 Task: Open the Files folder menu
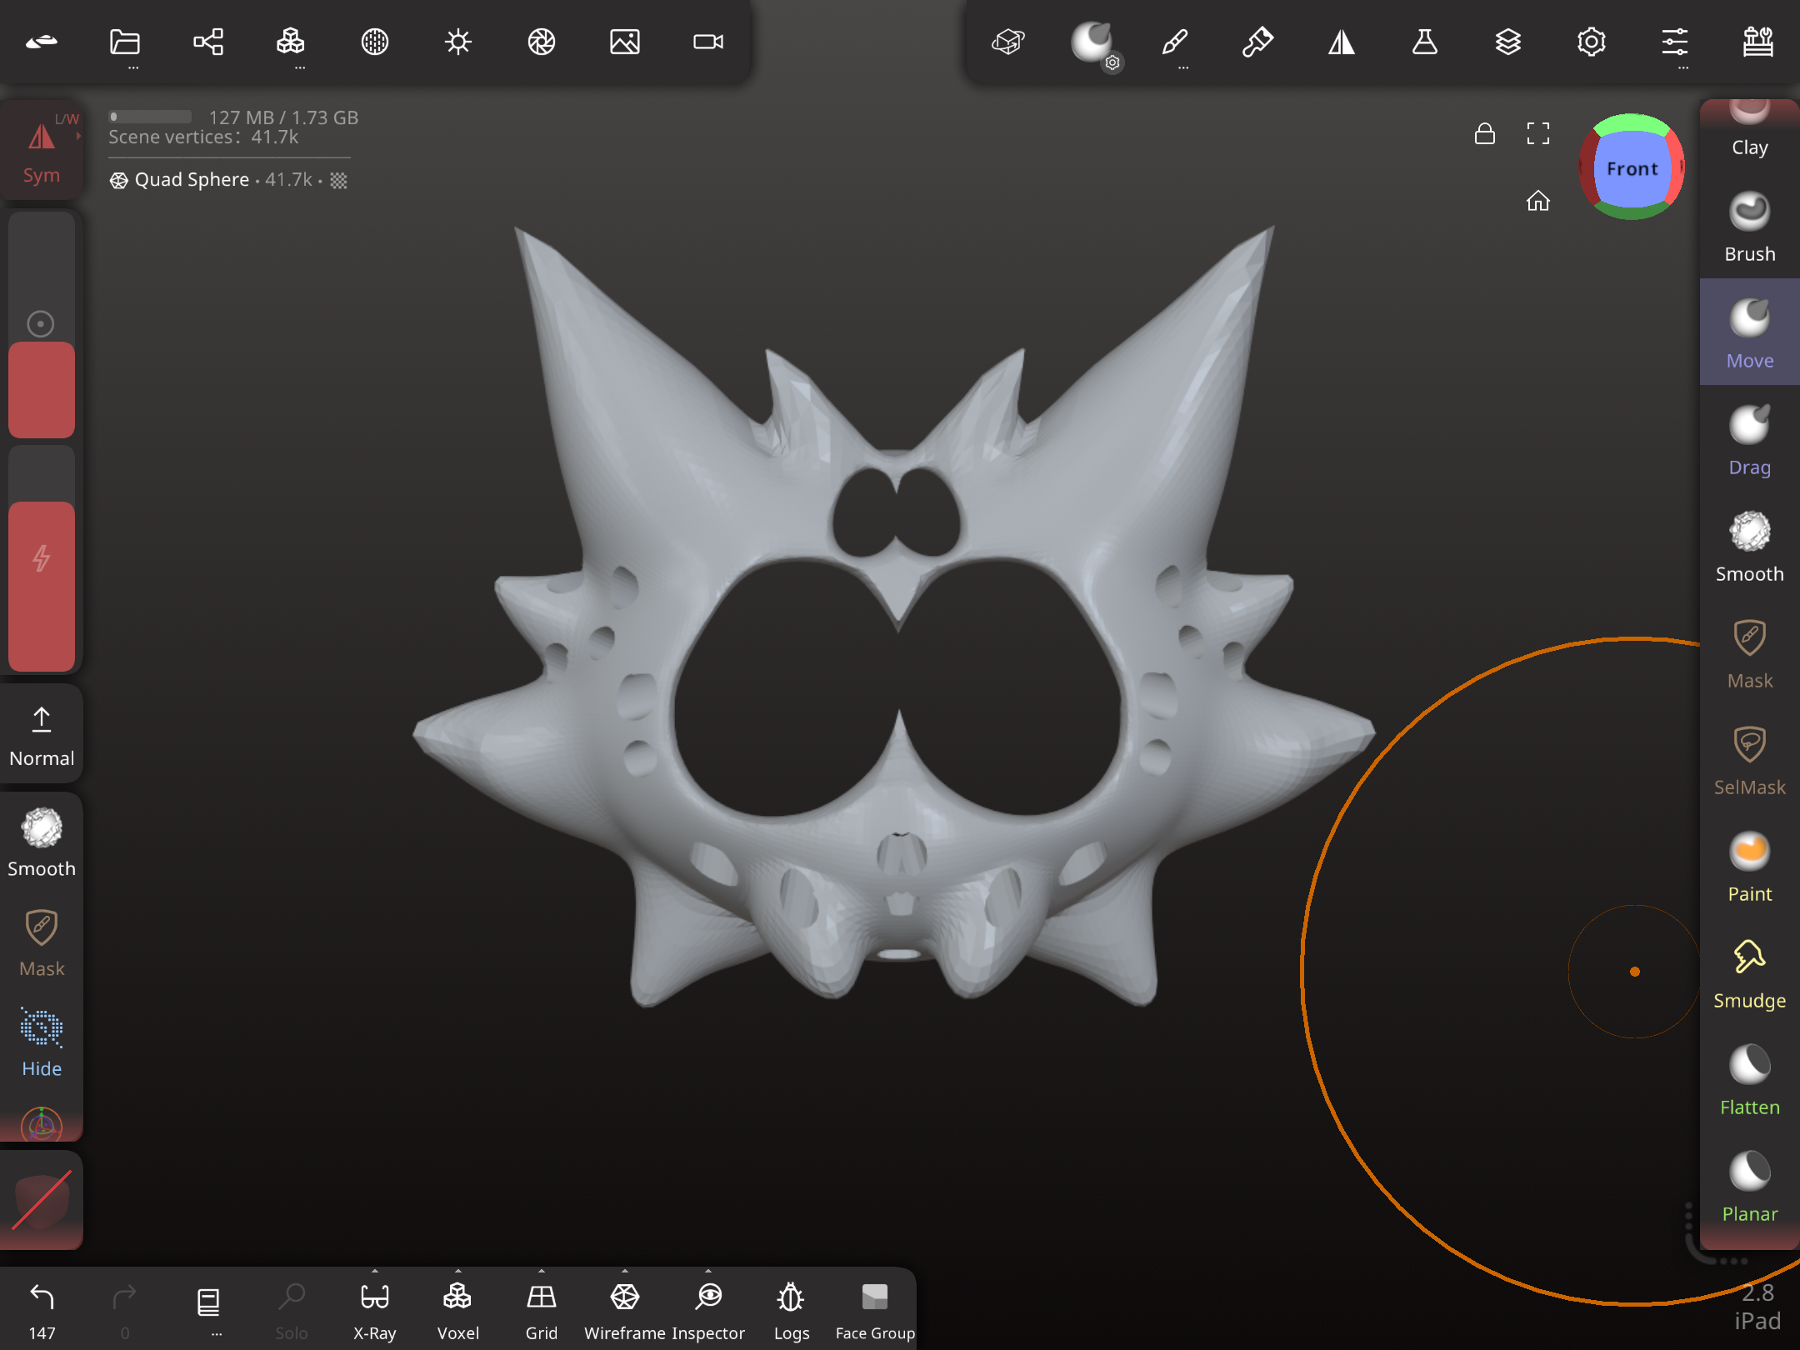[125, 42]
